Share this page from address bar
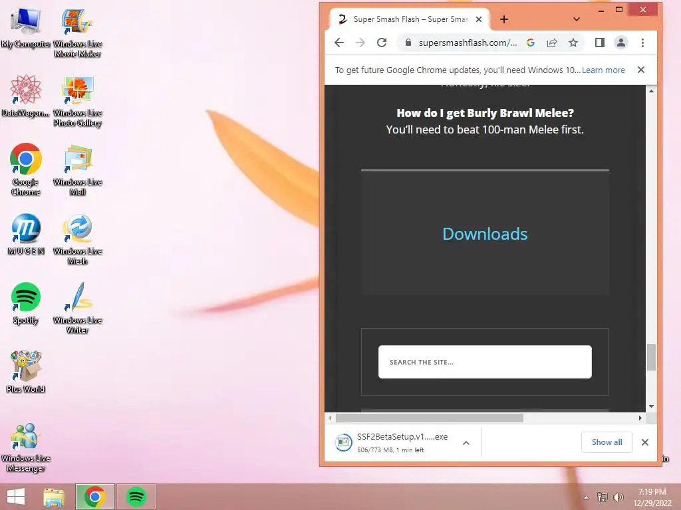Viewport: 681px width, 510px height. (x=552, y=42)
